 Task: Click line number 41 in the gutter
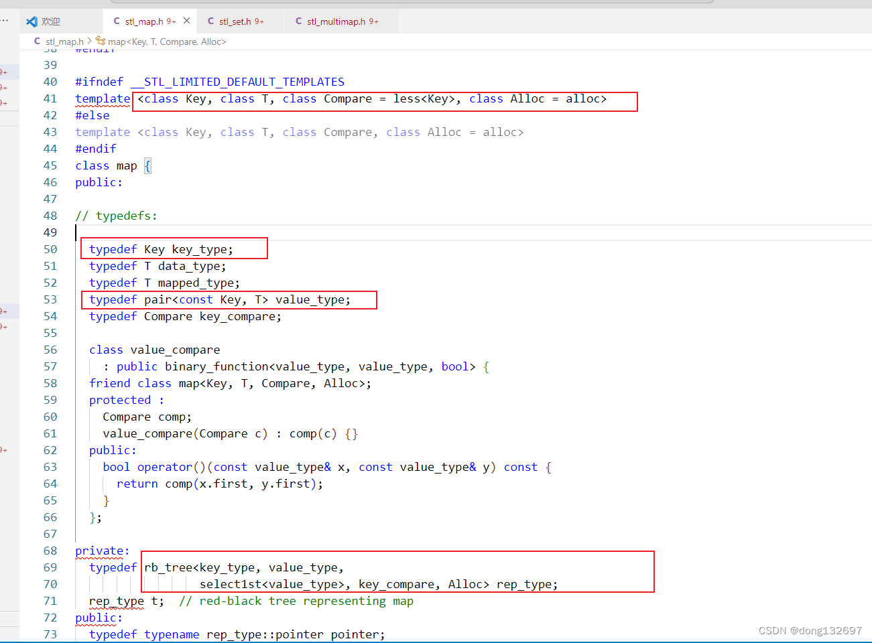50,98
